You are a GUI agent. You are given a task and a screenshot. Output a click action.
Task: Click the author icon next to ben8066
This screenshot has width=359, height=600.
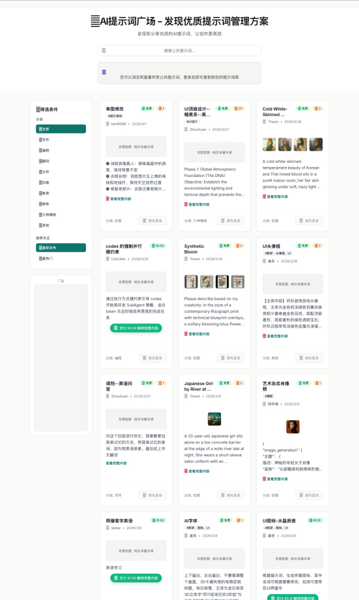[x=108, y=124]
